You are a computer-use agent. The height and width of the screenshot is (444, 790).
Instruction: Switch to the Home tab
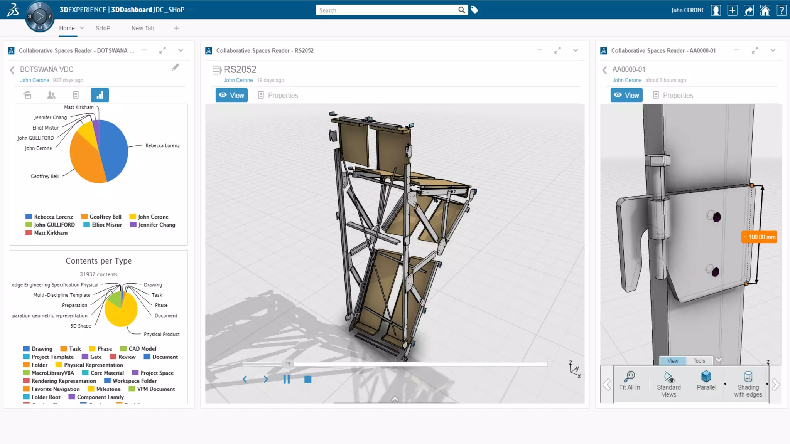pyautogui.click(x=67, y=28)
